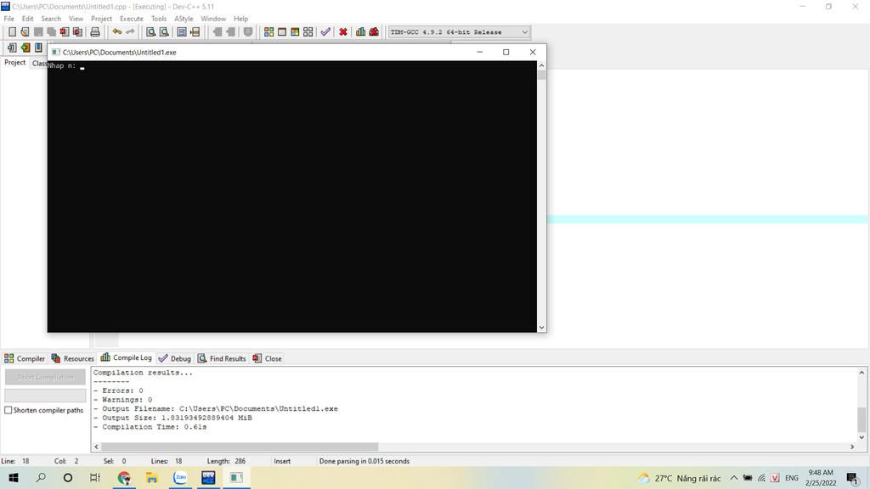Click the Undo toolbar icon

tap(117, 32)
